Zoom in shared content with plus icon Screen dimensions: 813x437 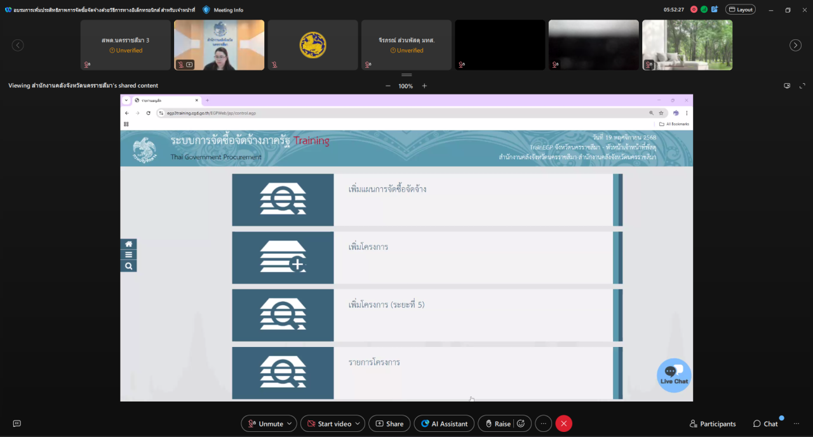pyautogui.click(x=424, y=86)
